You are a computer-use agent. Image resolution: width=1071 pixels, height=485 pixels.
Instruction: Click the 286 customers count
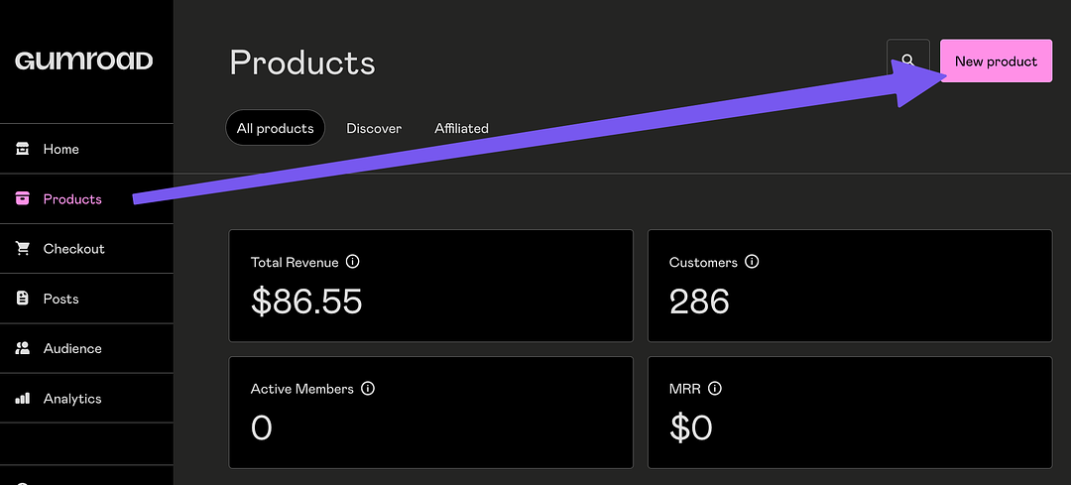(x=699, y=302)
